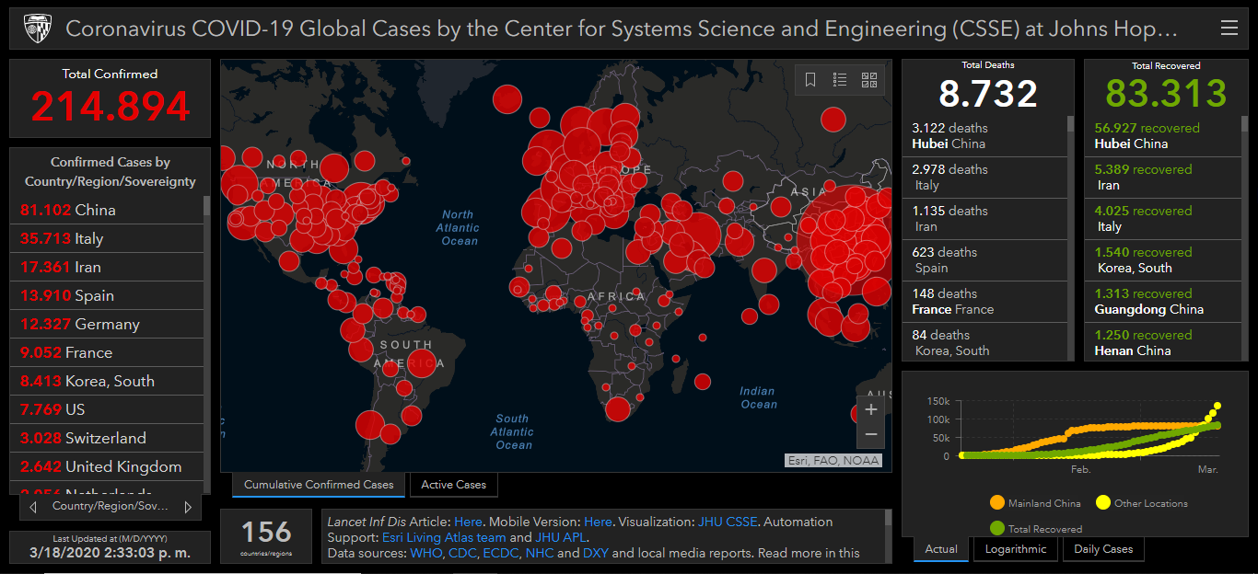
Task: Go to previous country list view arrow
Action: tap(33, 507)
